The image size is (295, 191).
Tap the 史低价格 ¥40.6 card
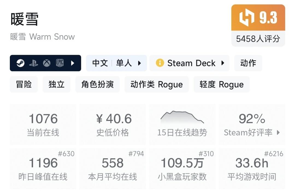click(113, 124)
